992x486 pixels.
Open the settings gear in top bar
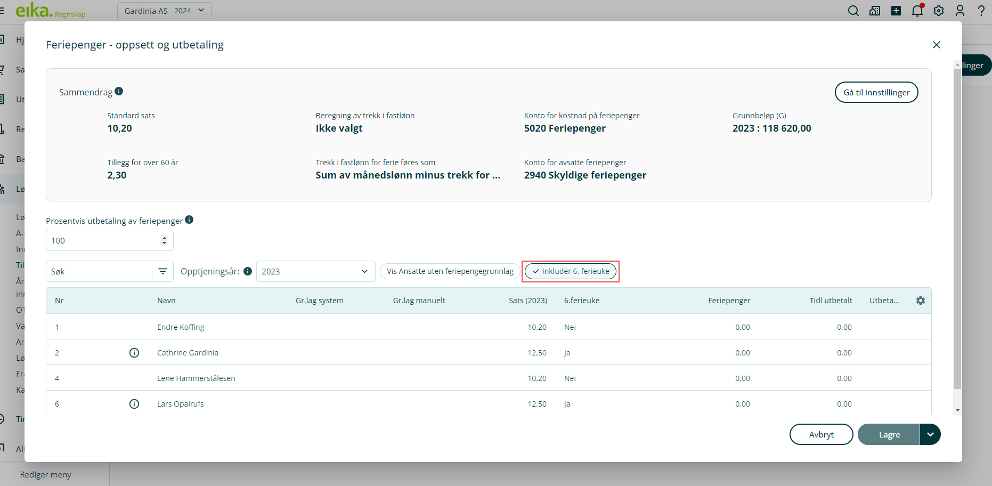pyautogui.click(x=938, y=11)
